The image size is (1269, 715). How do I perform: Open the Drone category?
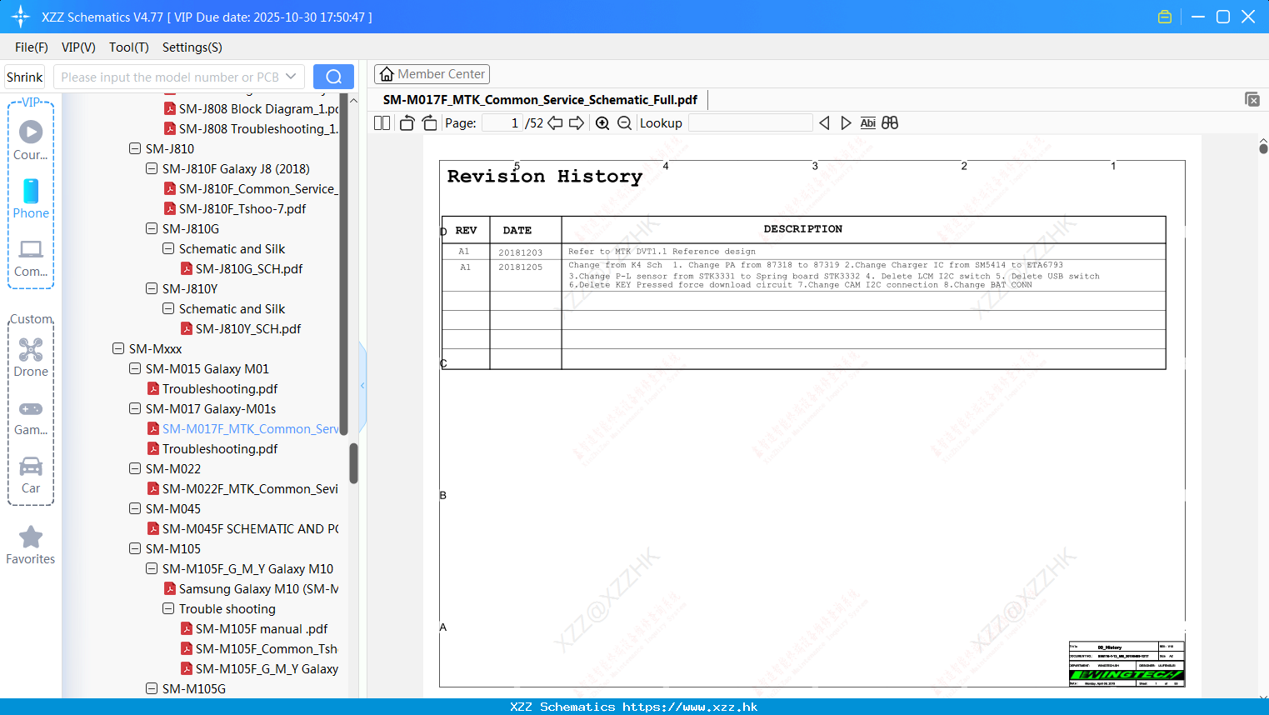point(31,357)
